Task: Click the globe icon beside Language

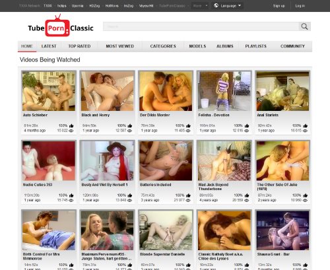Action: point(216,5)
